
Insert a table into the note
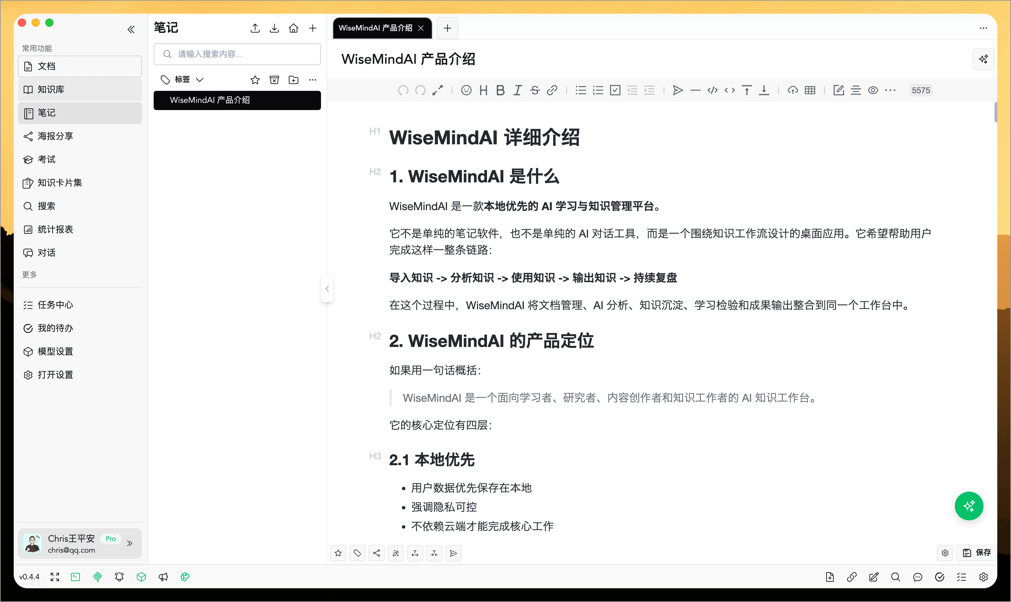tap(810, 90)
